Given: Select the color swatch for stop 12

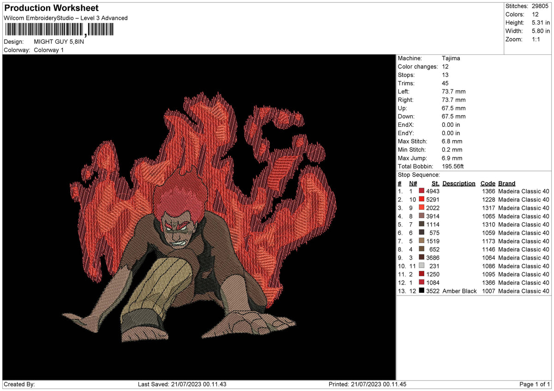Looking at the screenshot, I should click(422, 283).
